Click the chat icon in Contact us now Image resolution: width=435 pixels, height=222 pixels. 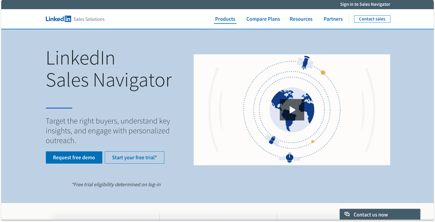(347, 214)
